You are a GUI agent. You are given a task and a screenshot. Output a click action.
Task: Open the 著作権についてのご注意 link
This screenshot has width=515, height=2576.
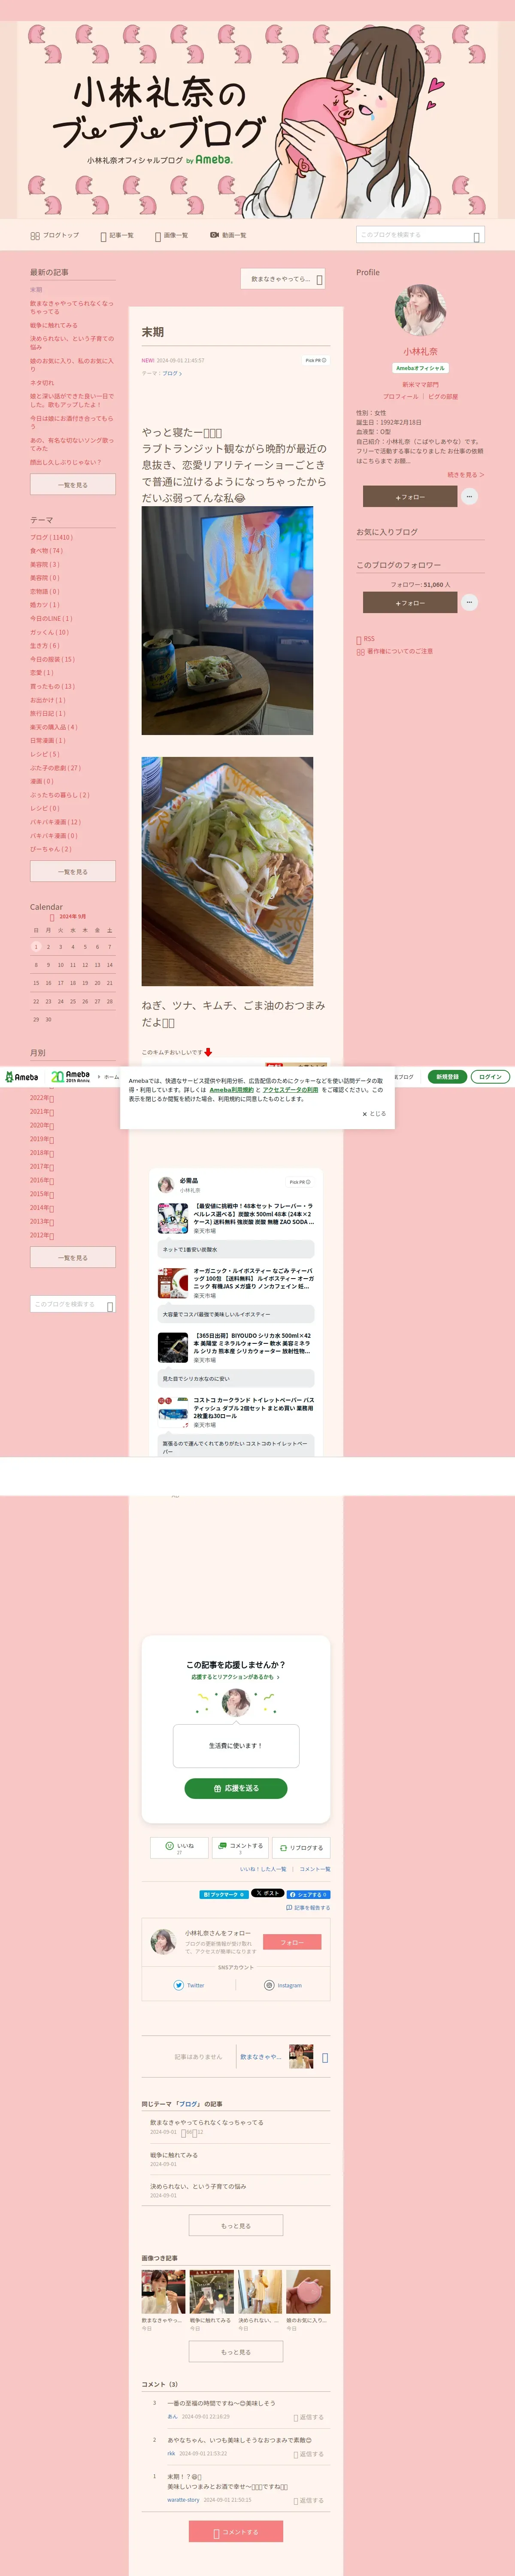point(395,652)
